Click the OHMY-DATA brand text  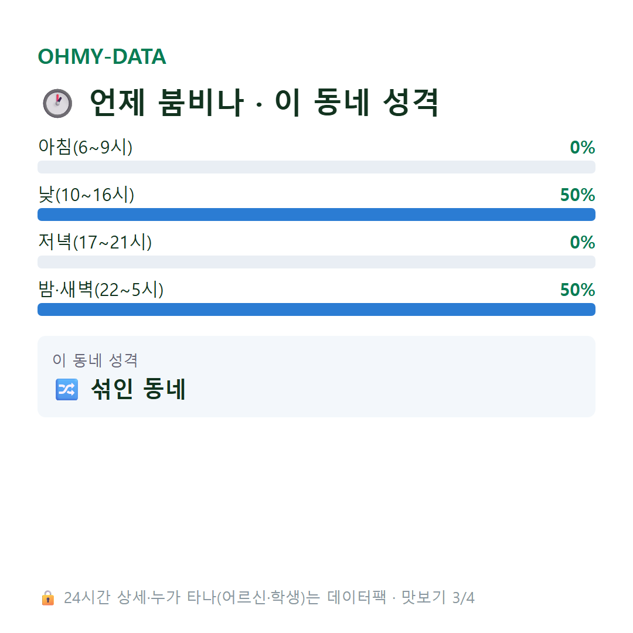click(x=102, y=56)
